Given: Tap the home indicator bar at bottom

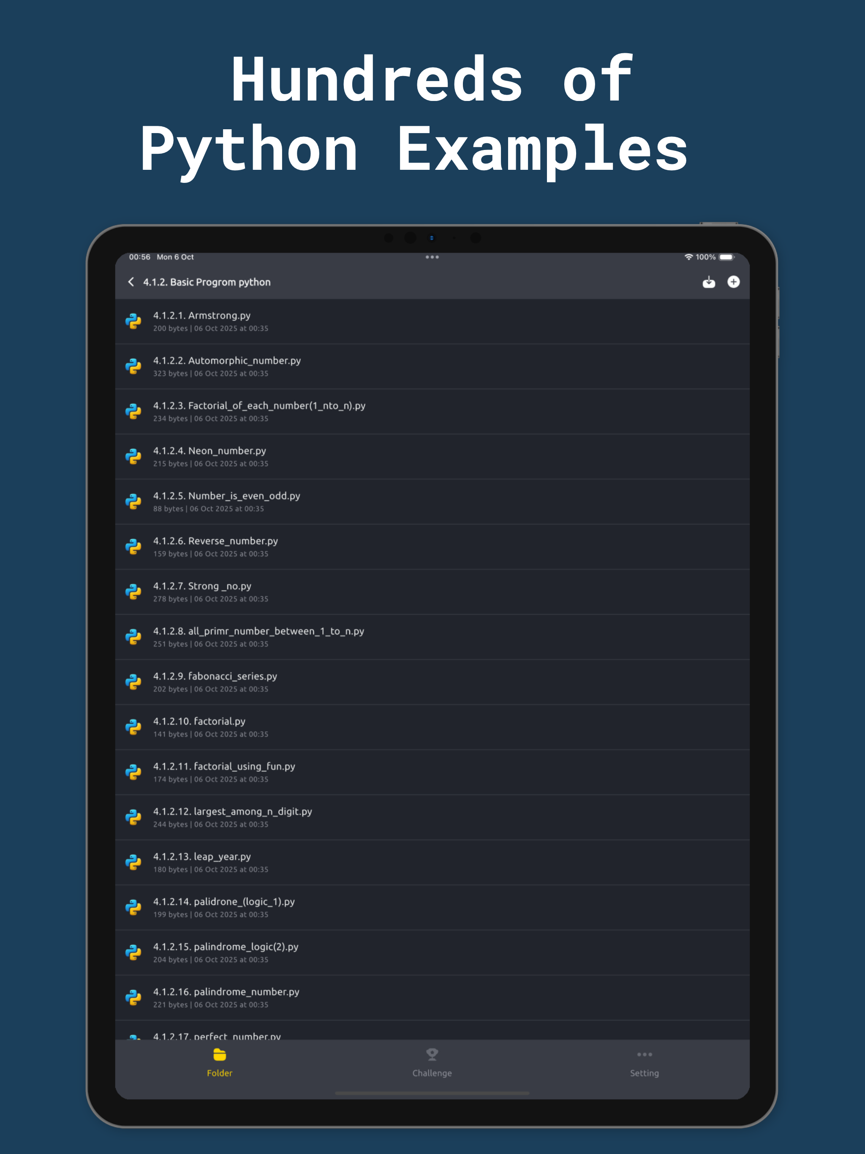Looking at the screenshot, I should coord(432,1093).
